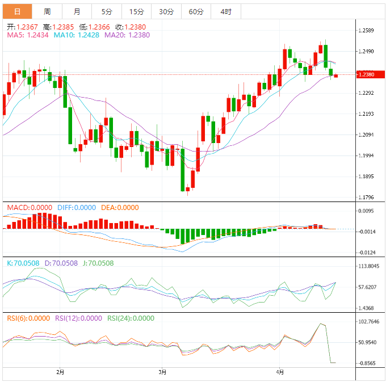Choose the 60分 interval tab
Image resolution: width=386 pixels, height=382 pixels.
point(195,11)
